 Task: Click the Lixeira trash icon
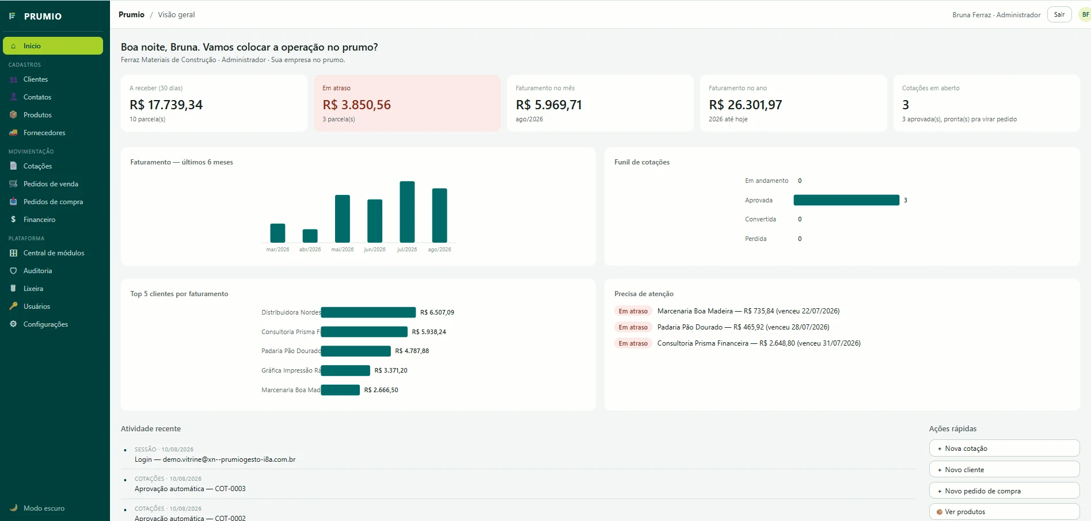click(13, 289)
